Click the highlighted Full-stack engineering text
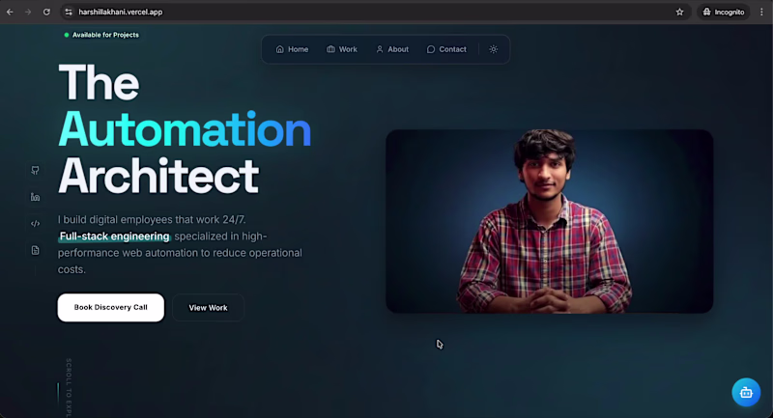Viewport: 773px width, 418px height. tap(114, 237)
